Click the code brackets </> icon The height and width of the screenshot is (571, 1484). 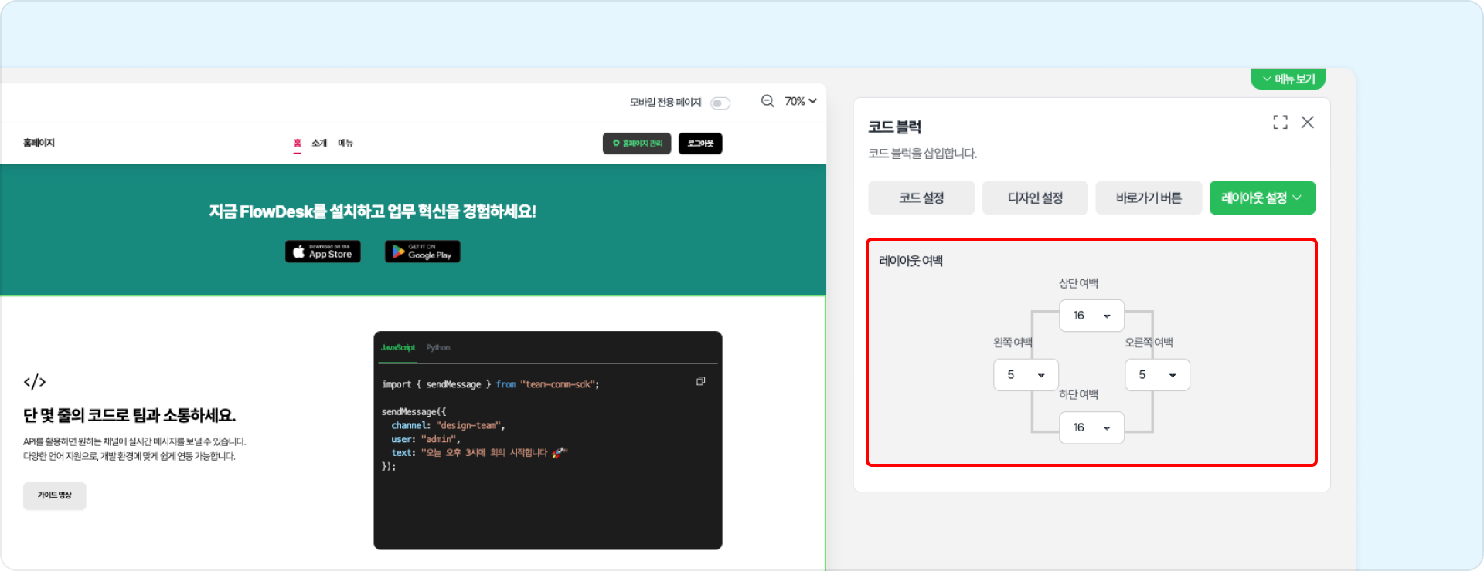pos(35,382)
